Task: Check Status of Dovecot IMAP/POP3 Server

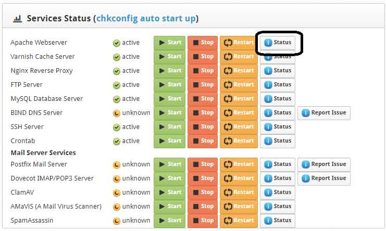Action: tap(277, 178)
